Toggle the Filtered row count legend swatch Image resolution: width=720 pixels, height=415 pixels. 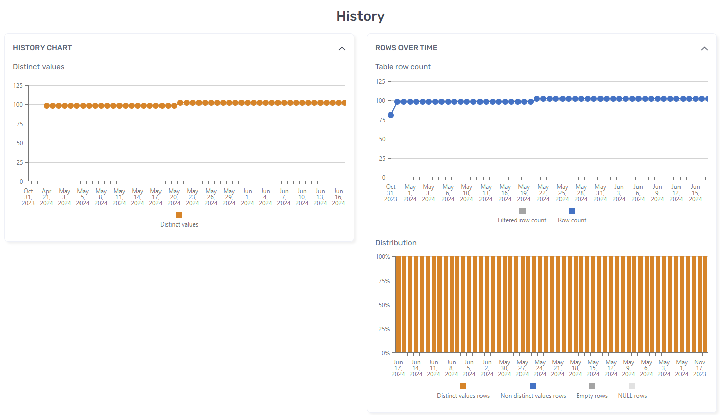(x=523, y=211)
